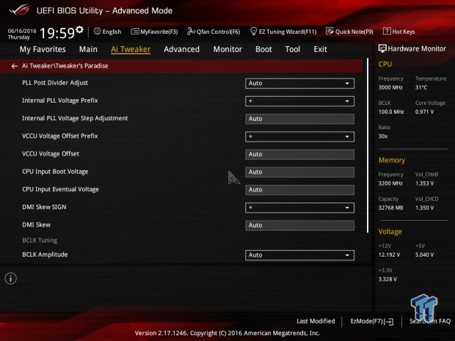455x341 pixels.
Task: Click the +12V value 12.192 V
Action: (389, 255)
